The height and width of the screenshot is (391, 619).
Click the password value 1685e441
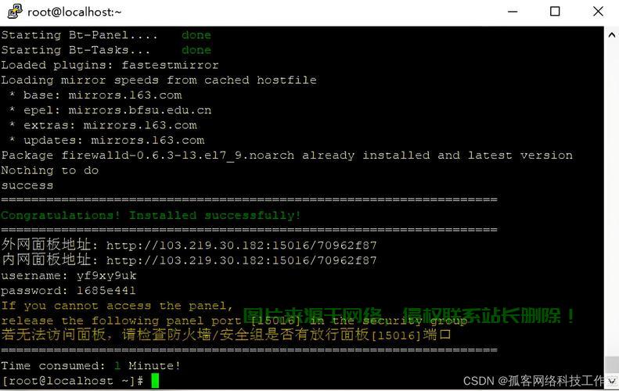pos(106,291)
